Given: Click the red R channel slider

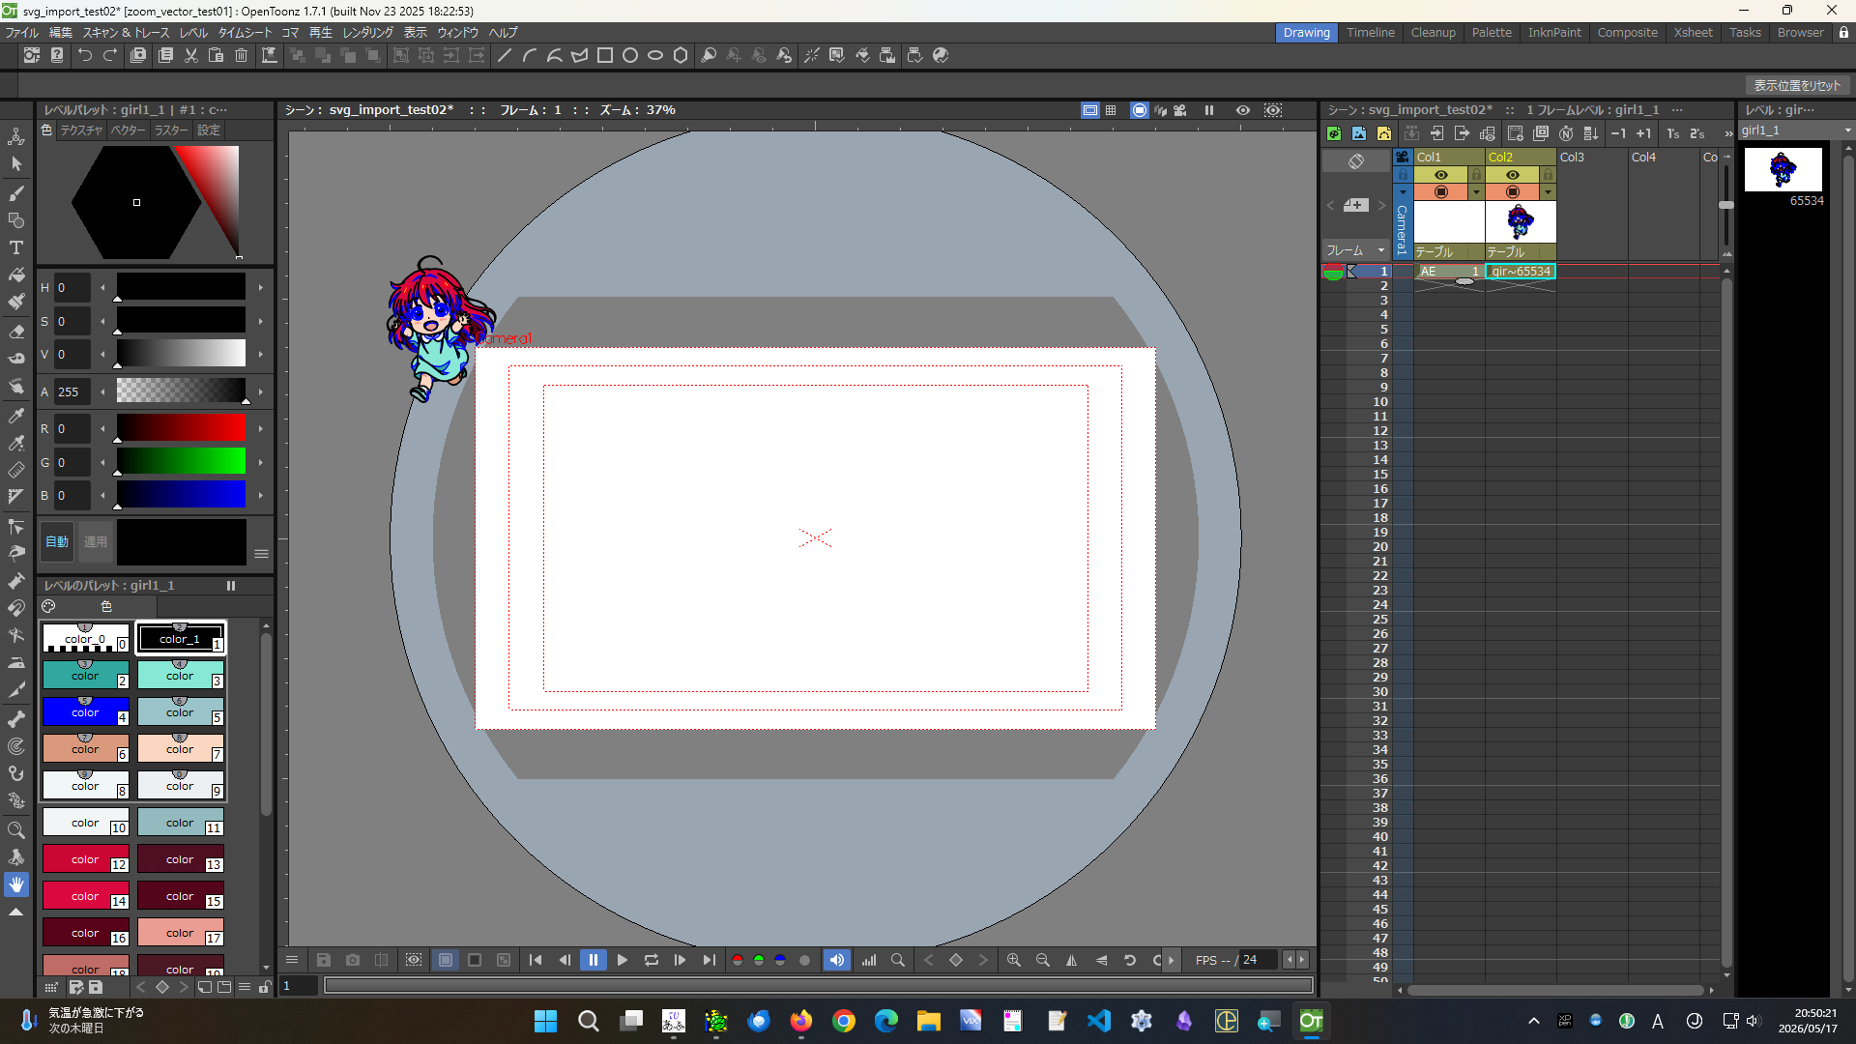Looking at the screenshot, I should coord(181,428).
